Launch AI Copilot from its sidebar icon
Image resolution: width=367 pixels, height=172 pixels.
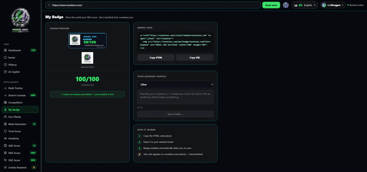[5, 72]
